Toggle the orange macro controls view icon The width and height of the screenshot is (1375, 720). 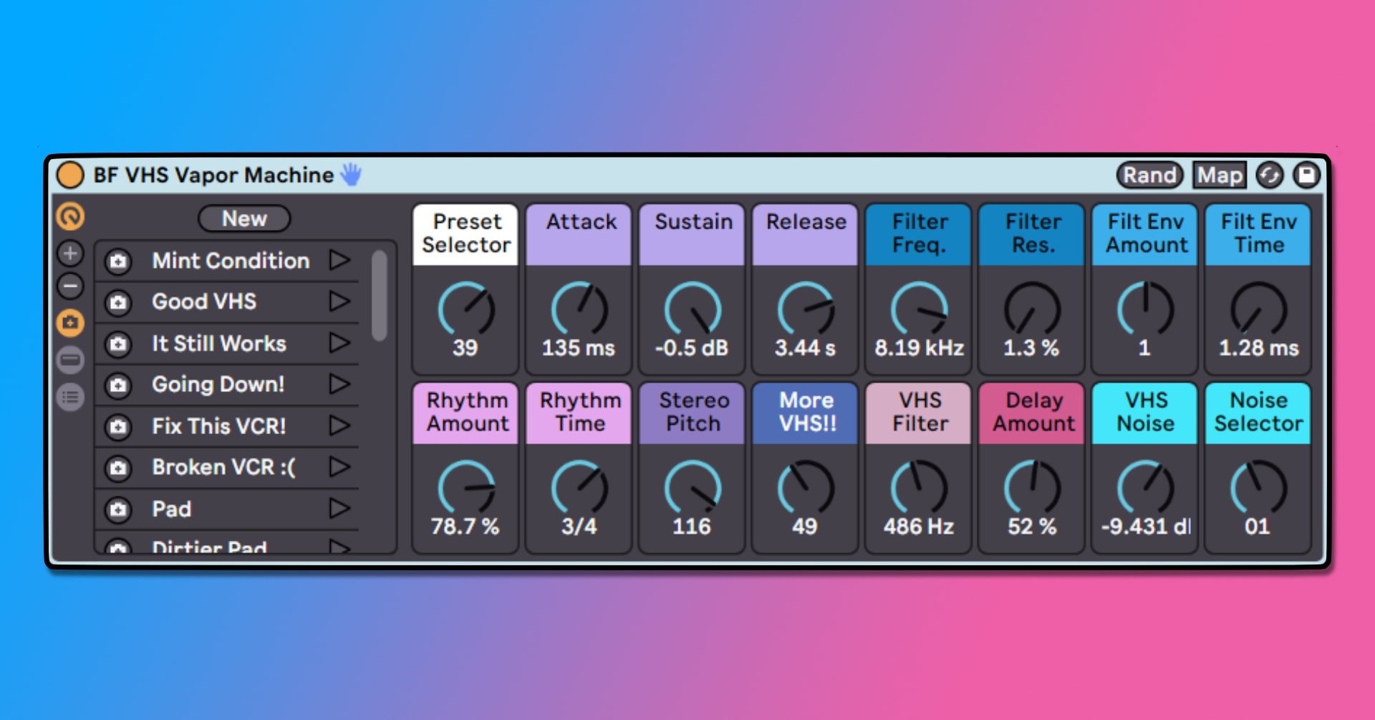pos(70,216)
